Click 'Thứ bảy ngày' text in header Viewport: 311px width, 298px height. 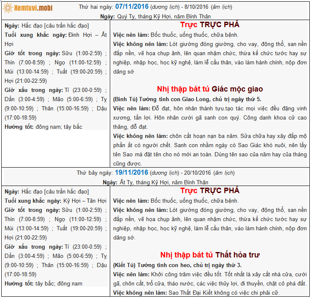[x=95, y=173]
